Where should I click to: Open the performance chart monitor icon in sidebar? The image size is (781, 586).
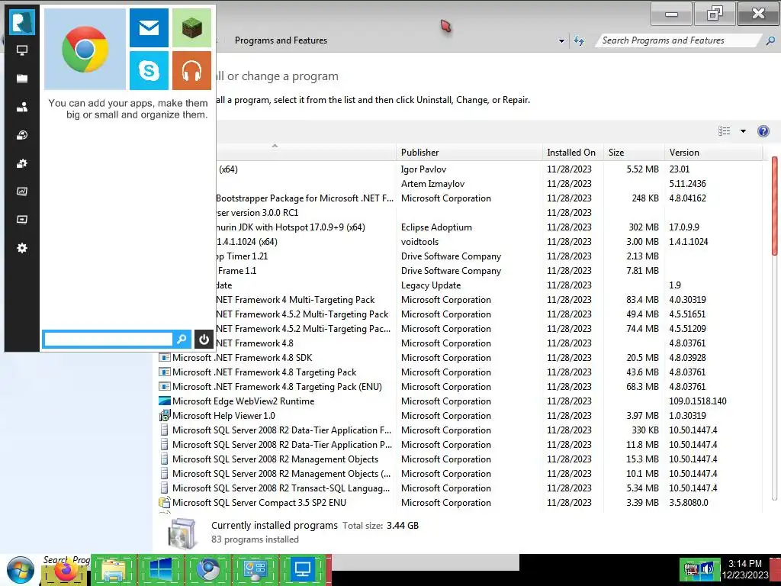tap(22, 192)
